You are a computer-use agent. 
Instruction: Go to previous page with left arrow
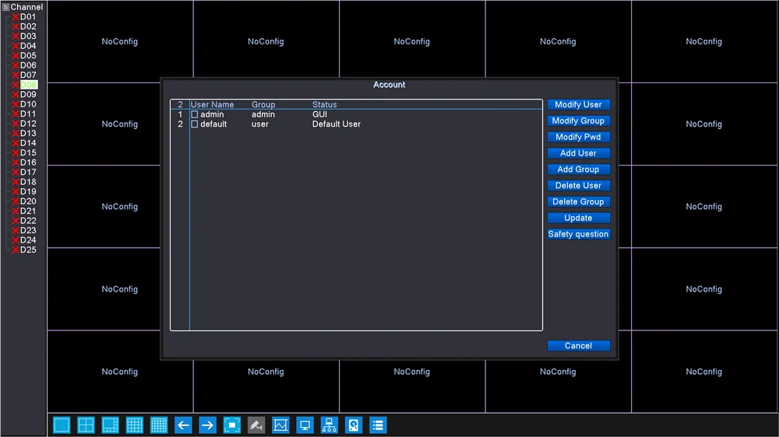[x=183, y=425]
